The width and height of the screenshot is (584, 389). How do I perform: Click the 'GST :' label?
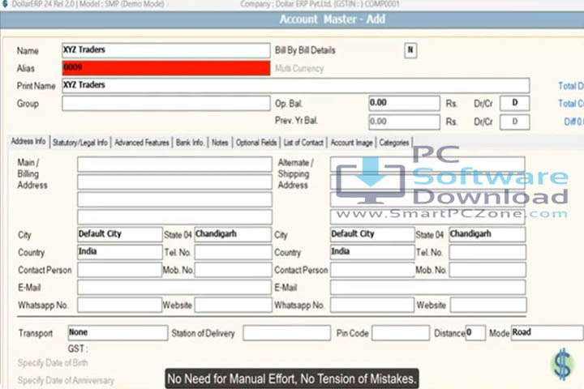click(78, 348)
